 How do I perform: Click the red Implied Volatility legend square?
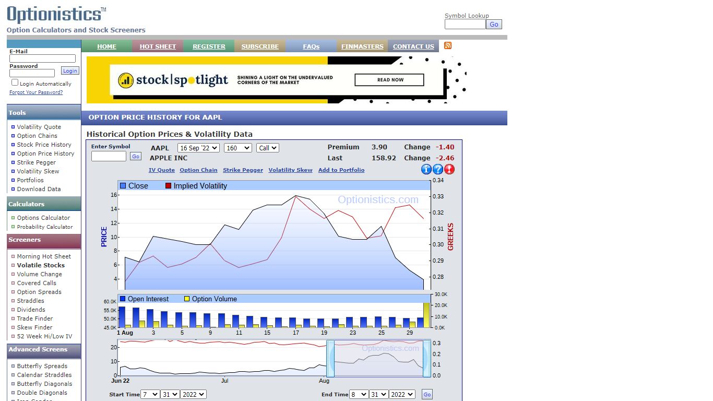(x=168, y=186)
